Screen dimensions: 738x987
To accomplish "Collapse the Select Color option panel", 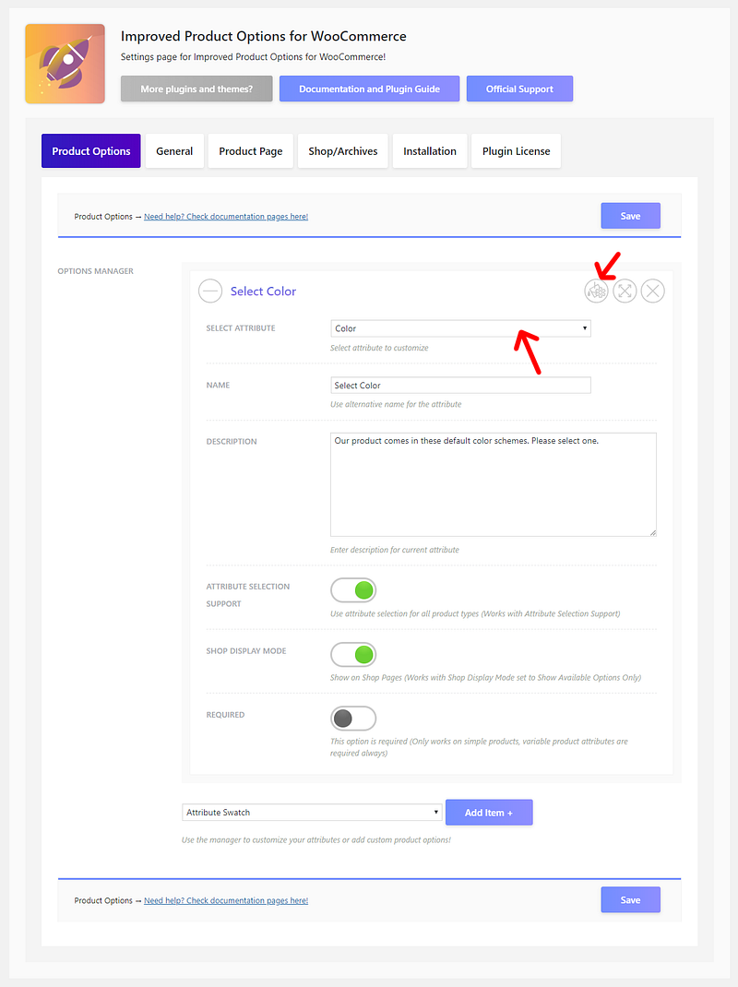I will pos(210,291).
